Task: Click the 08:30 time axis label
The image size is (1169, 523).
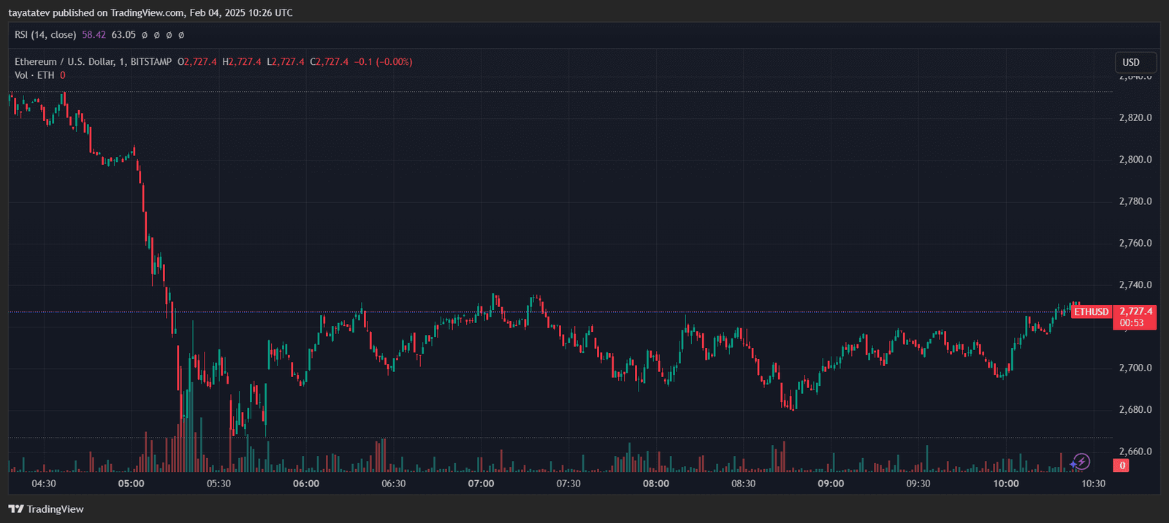Action: 744,484
